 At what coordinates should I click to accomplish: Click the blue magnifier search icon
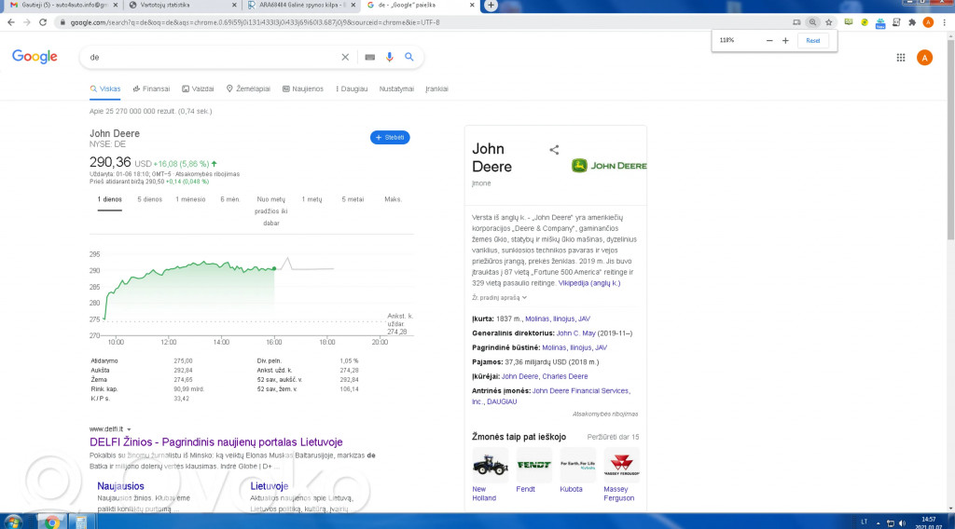[x=408, y=58]
